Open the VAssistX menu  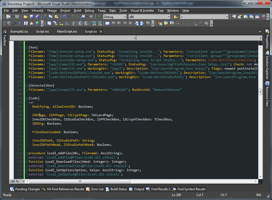(37, 11)
